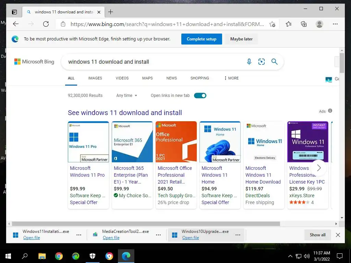The height and width of the screenshot is (263, 351).
Task: Open a new tab with plus button
Action: [x=111, y=12]
